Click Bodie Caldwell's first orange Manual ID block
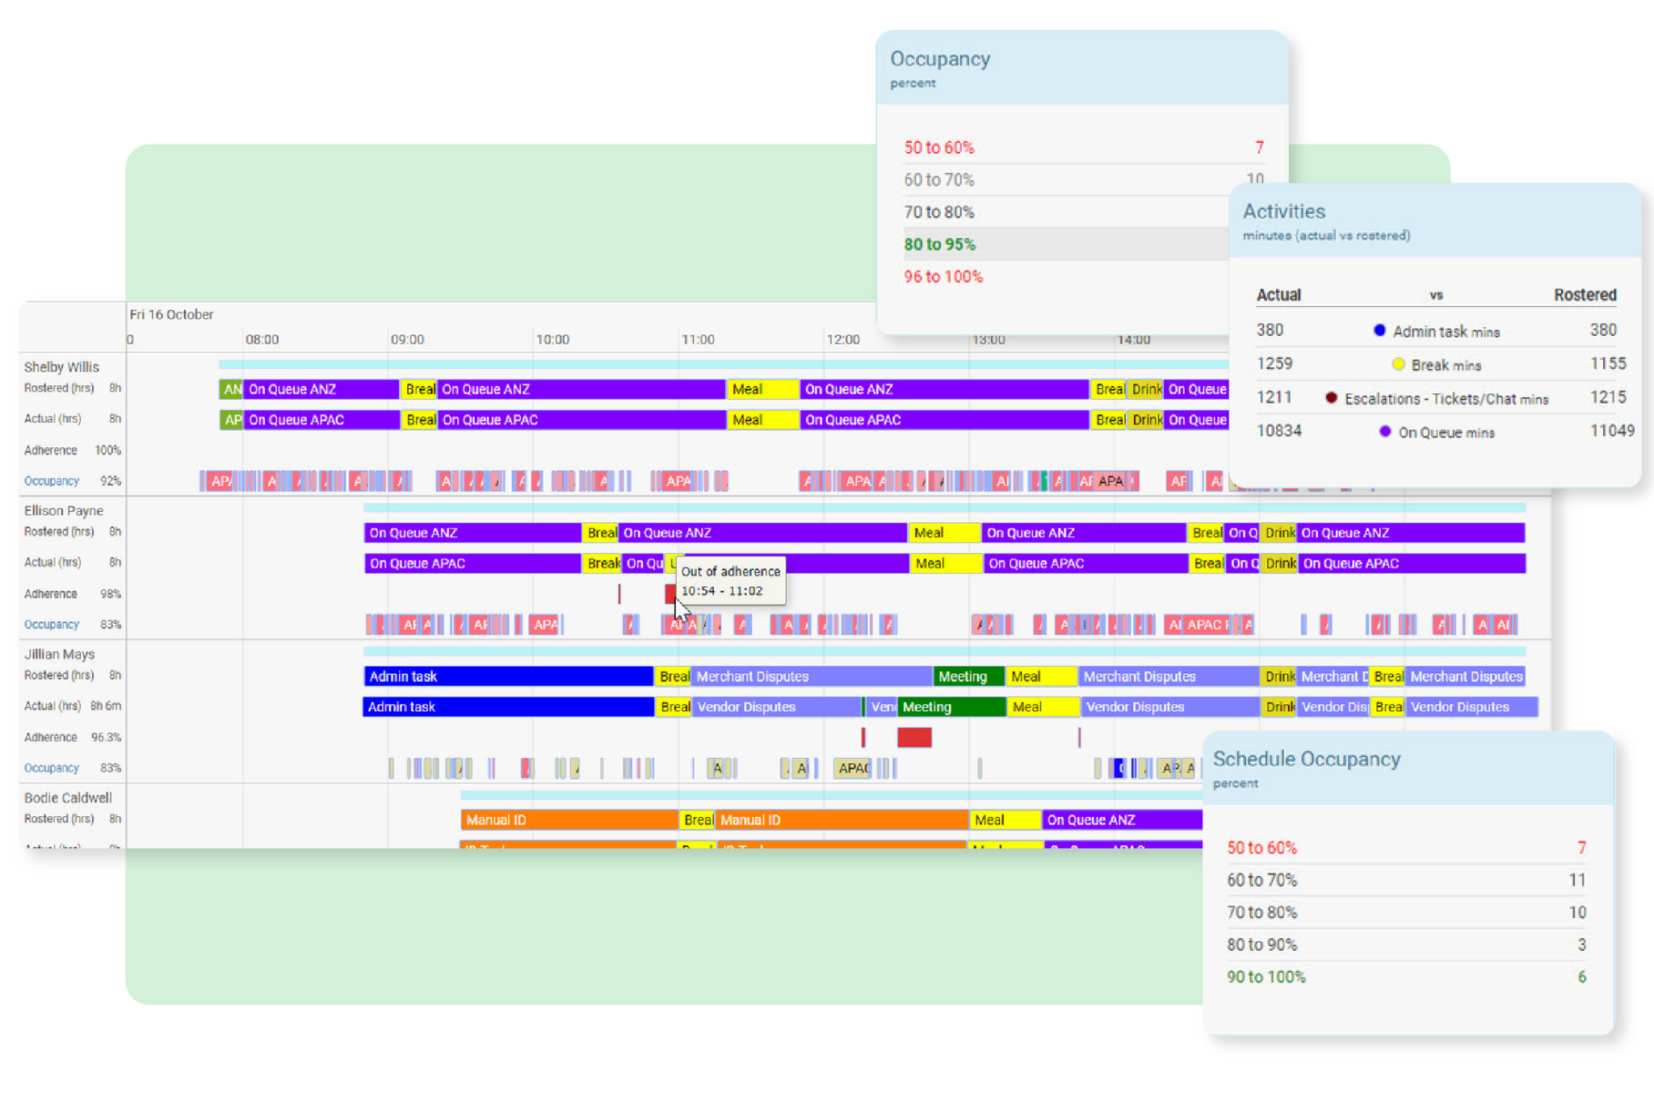This screenshot has width=1654, height=1093. click(x=568, y=820)
